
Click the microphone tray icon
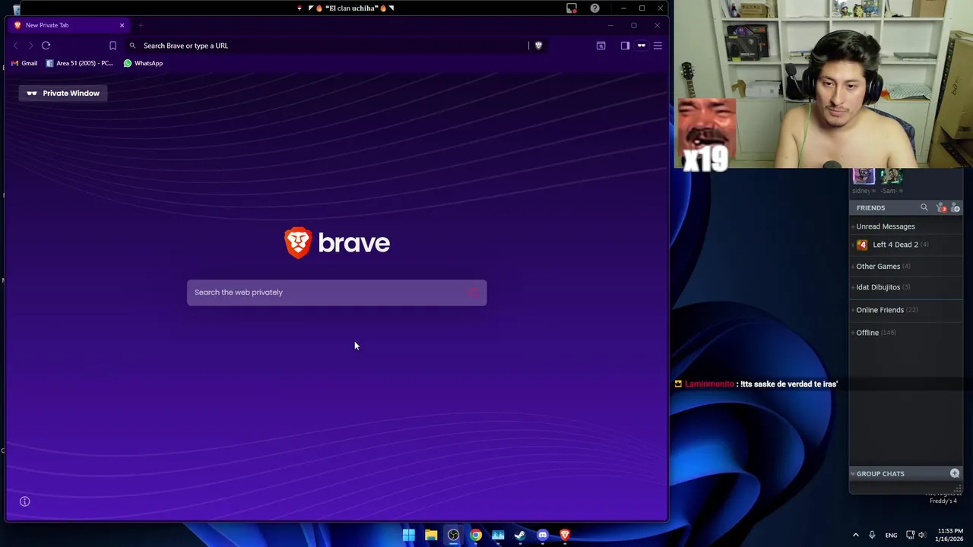[x=872, y=535]
